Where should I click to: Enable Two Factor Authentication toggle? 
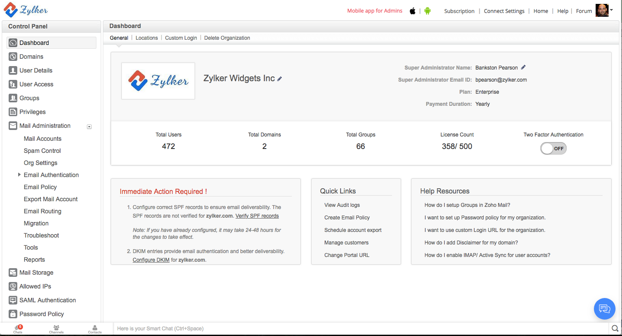click(x=553, y=149)
